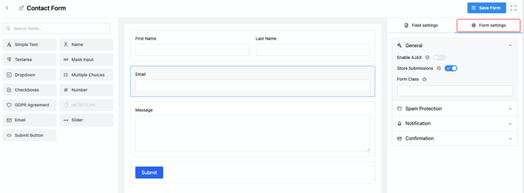Click the Submit Button field icon
Viewport: 524px width, 193px height.
(9, 136)
